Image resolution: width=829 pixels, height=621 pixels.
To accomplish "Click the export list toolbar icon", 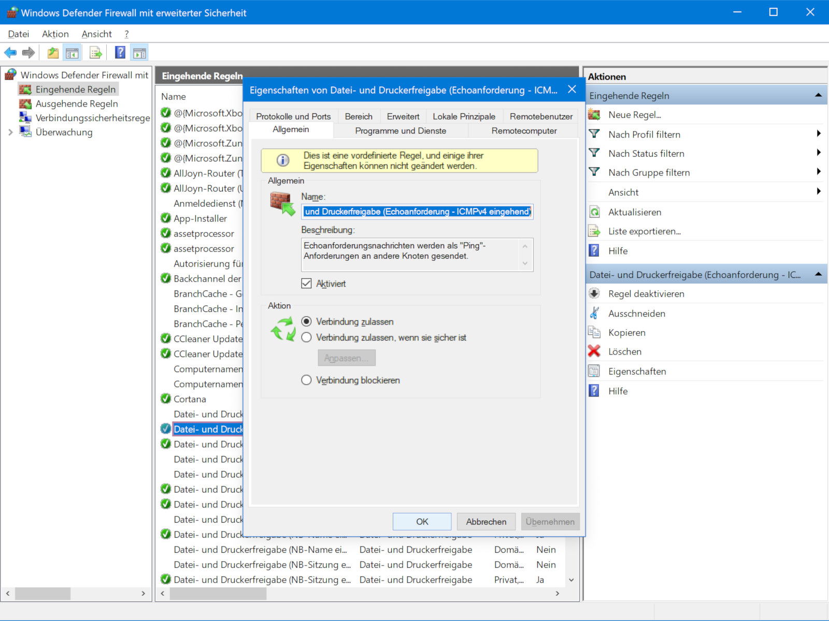I will pyautogui.click(x=96, y=52).
